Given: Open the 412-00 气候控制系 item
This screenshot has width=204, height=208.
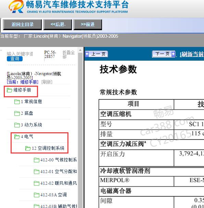Looking at the screenshot, I should 59,160.
